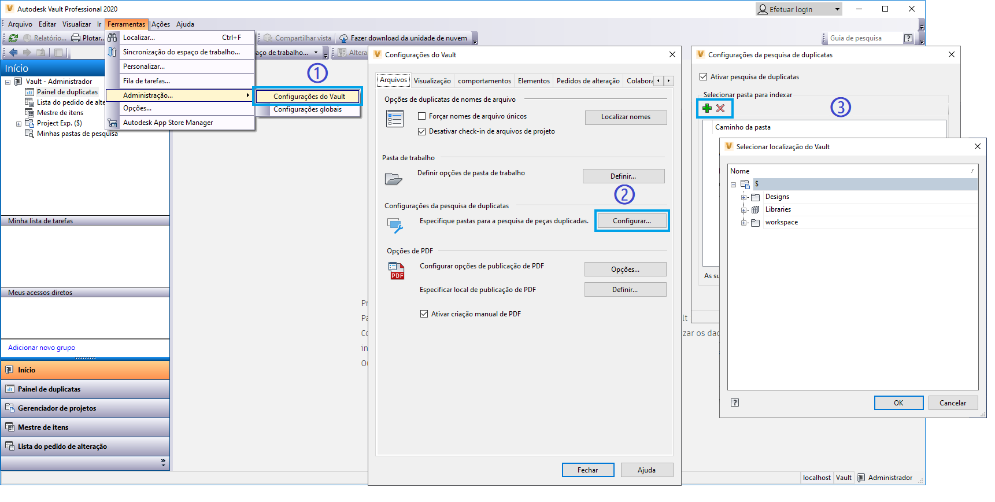Click the Designs folder icon in the location tree
The height and width of the screenshot is (502, 995).
pyautogui.click(x=755, y=197)
